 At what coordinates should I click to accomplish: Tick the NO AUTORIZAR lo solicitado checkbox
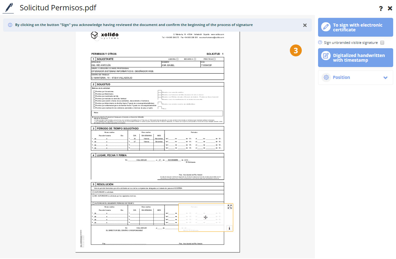[x=93, y=196]
